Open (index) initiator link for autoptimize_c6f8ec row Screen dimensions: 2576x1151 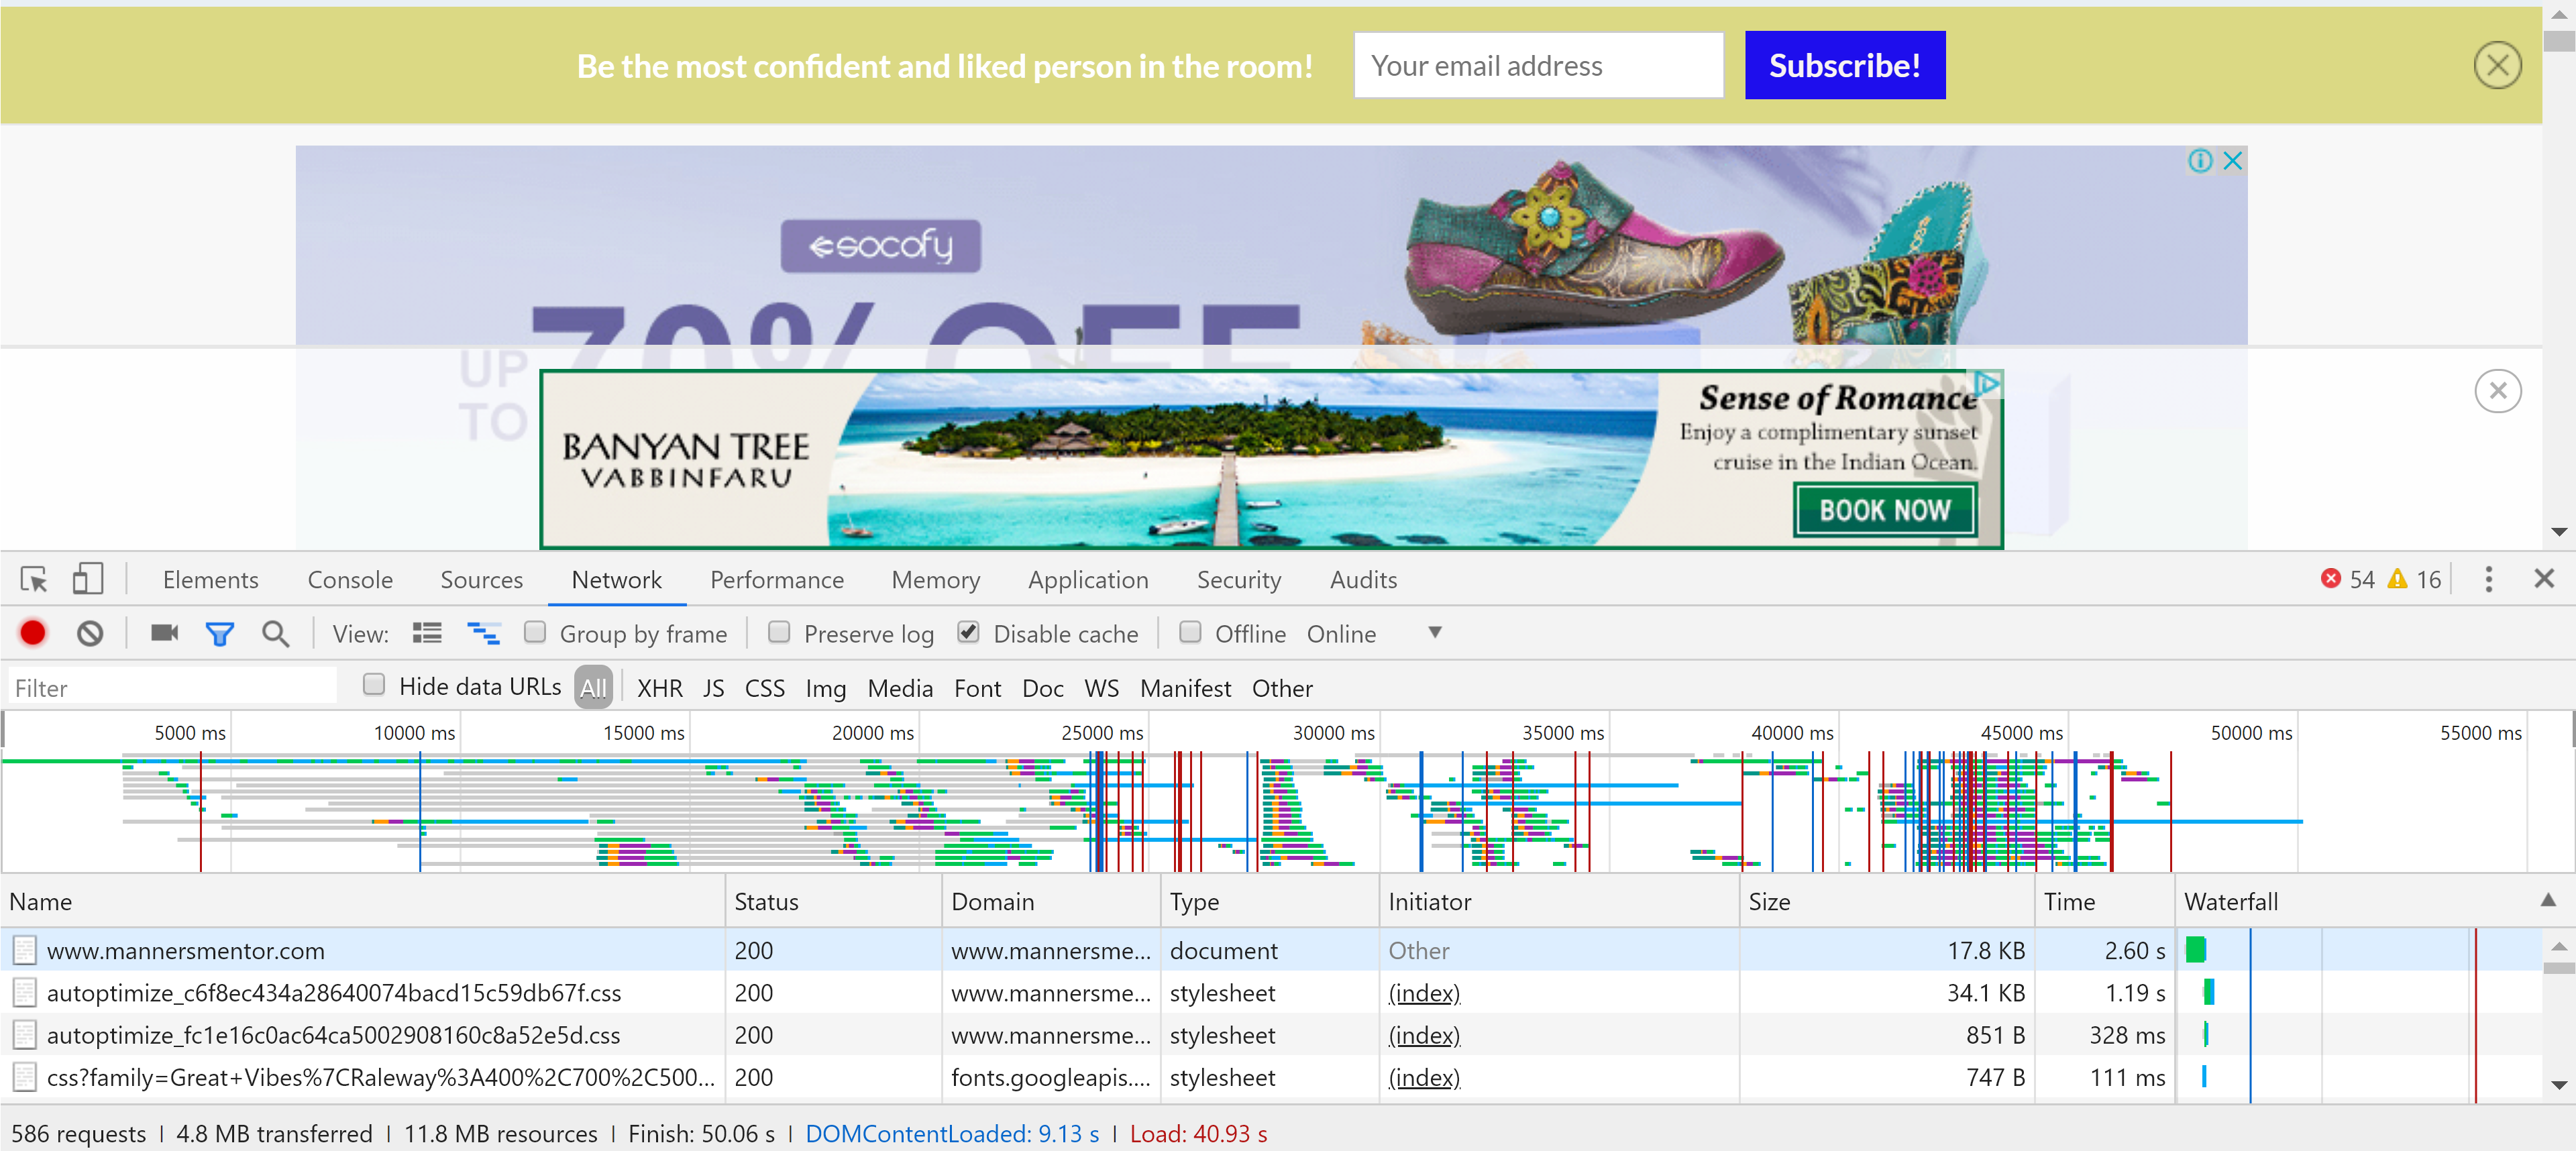click(x=1424, y=993)
